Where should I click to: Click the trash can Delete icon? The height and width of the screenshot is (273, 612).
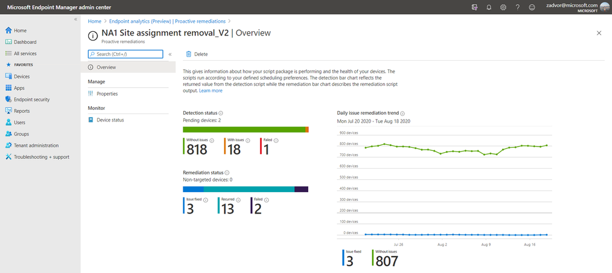tap(189, 54)
